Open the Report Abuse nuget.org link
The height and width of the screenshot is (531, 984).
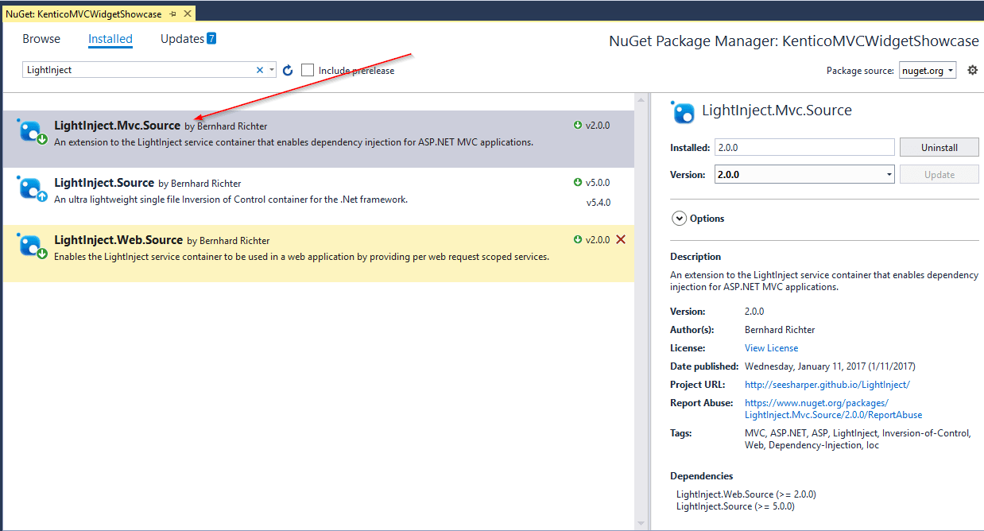click(x=833, y=409)
